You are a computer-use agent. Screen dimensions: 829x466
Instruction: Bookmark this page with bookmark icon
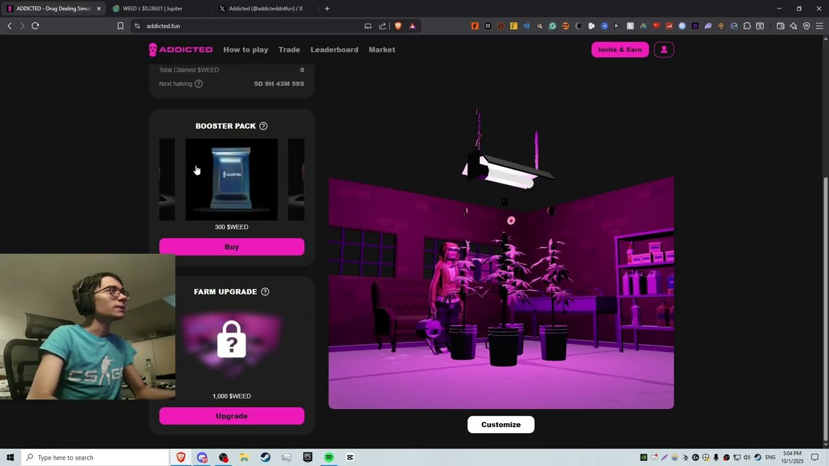120,26
